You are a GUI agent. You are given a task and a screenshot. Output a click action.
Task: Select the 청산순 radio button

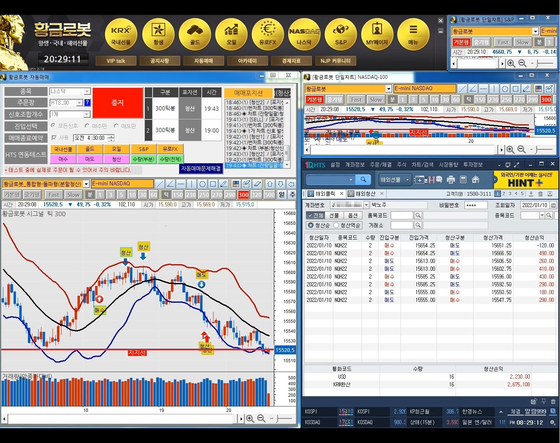310,225
